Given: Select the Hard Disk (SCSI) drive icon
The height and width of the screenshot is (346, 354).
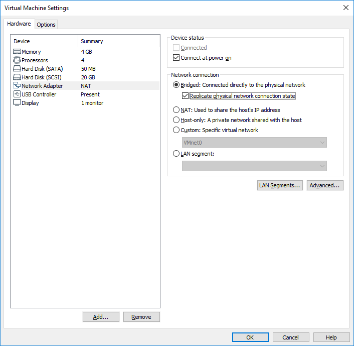Looking at the screenshot, I should [x=17, y=77].
